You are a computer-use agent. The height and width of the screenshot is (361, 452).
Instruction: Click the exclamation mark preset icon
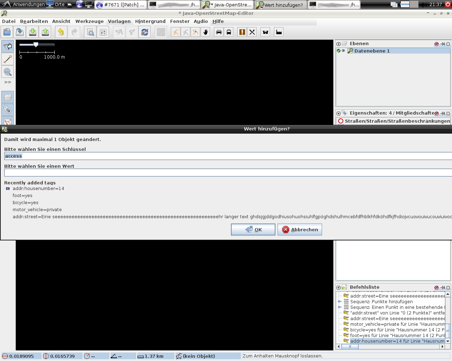click(x=242, y=32)
